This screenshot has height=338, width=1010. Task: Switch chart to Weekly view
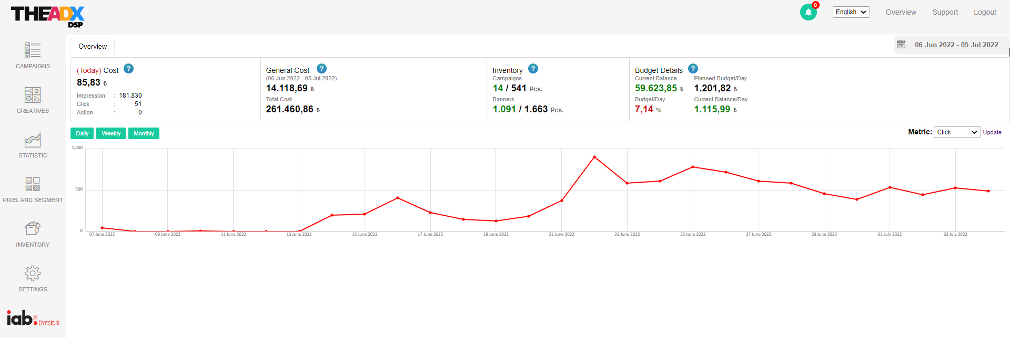pyautogui.click(x=111, y=133)
